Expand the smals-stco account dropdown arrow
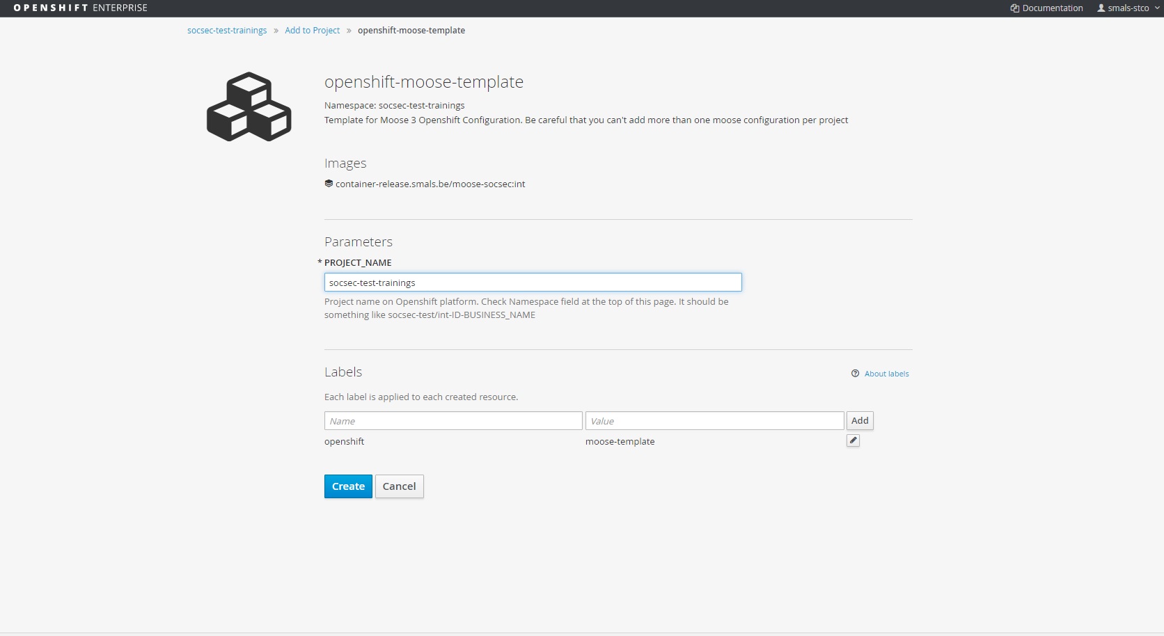 1157,8
